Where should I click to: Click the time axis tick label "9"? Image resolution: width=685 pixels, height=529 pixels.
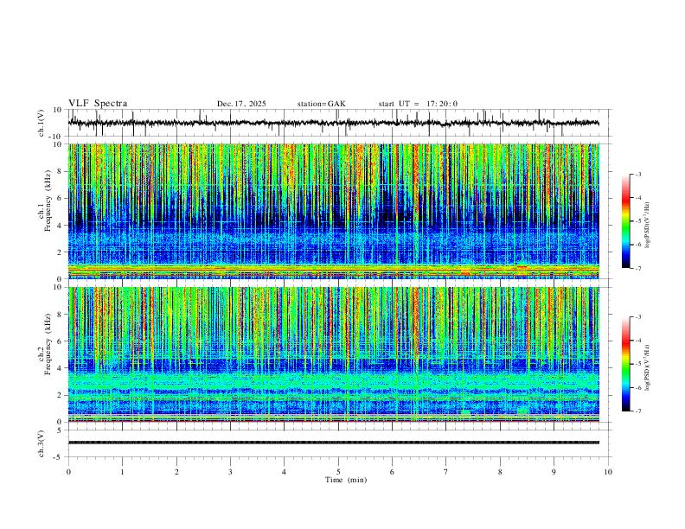(x=554, y=472)
